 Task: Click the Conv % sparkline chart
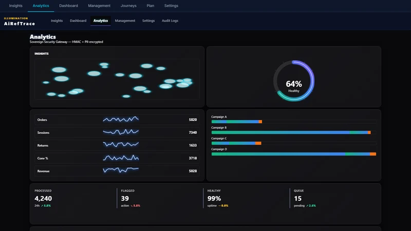(x=121, y=158)
